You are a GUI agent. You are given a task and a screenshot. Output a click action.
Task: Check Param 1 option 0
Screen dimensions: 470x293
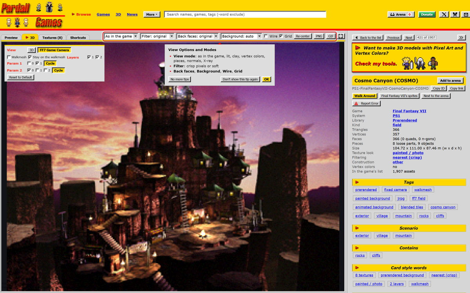[x=29, y=63]
